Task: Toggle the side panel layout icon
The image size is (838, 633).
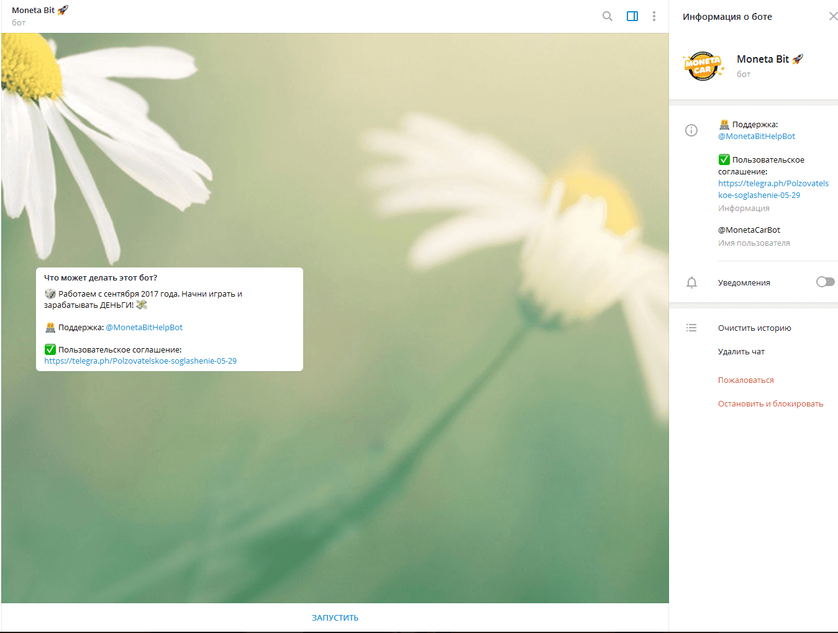Action: point(632,16)
